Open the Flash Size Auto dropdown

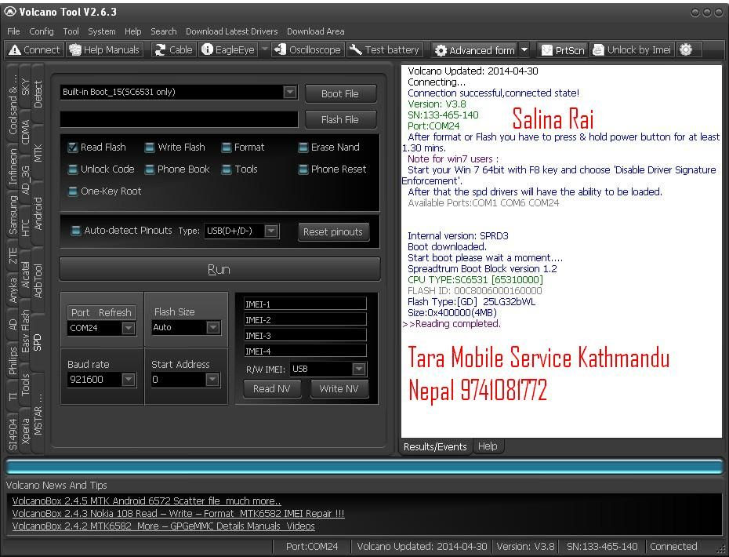pyautogui.click(x=213, y=328)
